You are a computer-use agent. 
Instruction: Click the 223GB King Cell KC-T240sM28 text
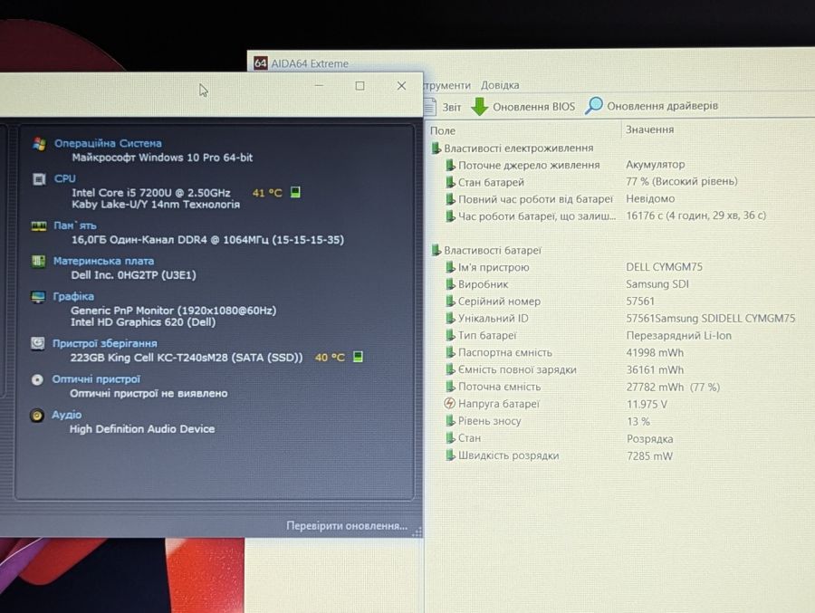tap(187, 357)
